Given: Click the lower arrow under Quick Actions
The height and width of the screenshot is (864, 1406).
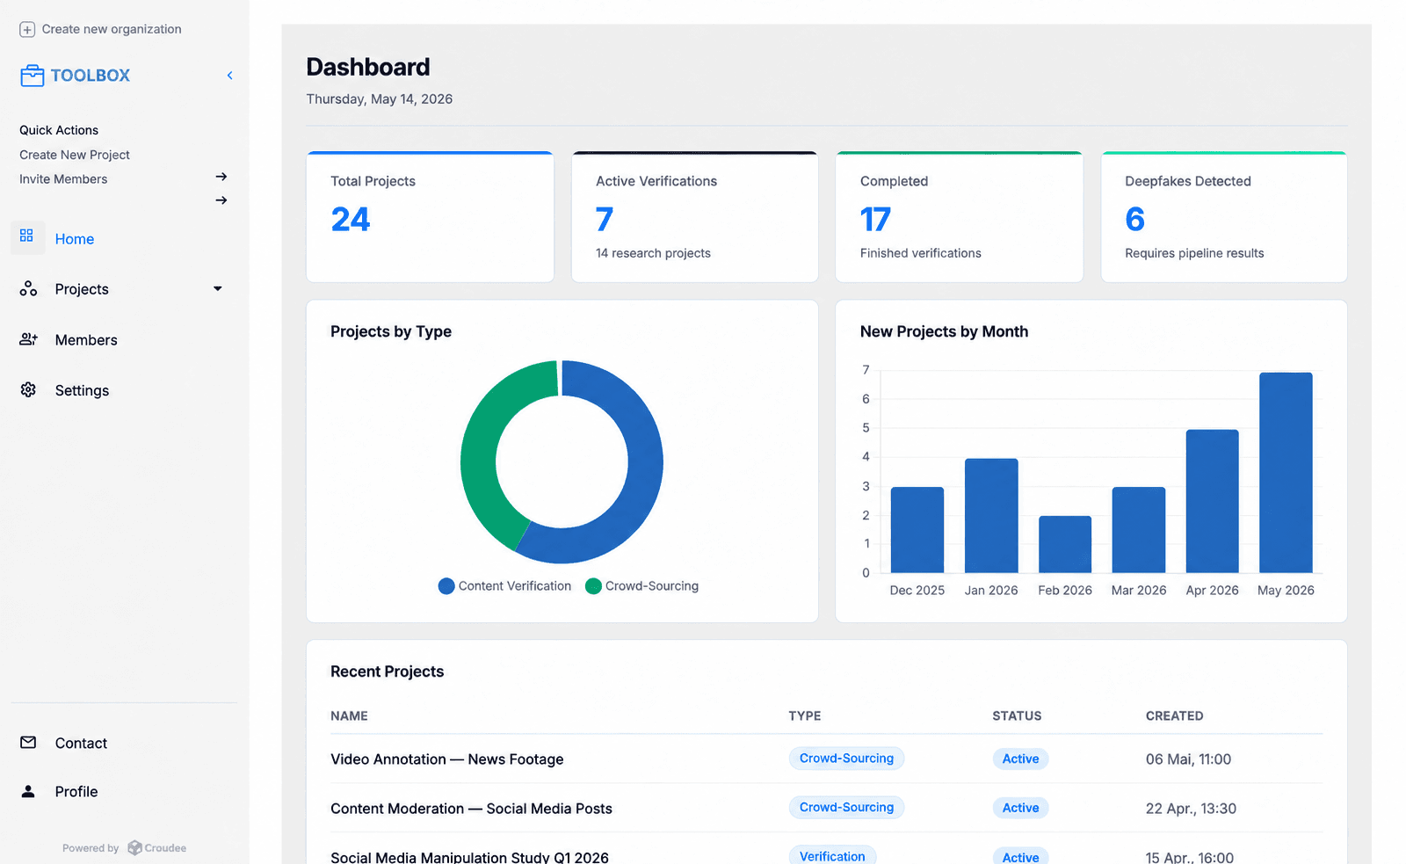Looking at the screenshot, I should [221, 200].
